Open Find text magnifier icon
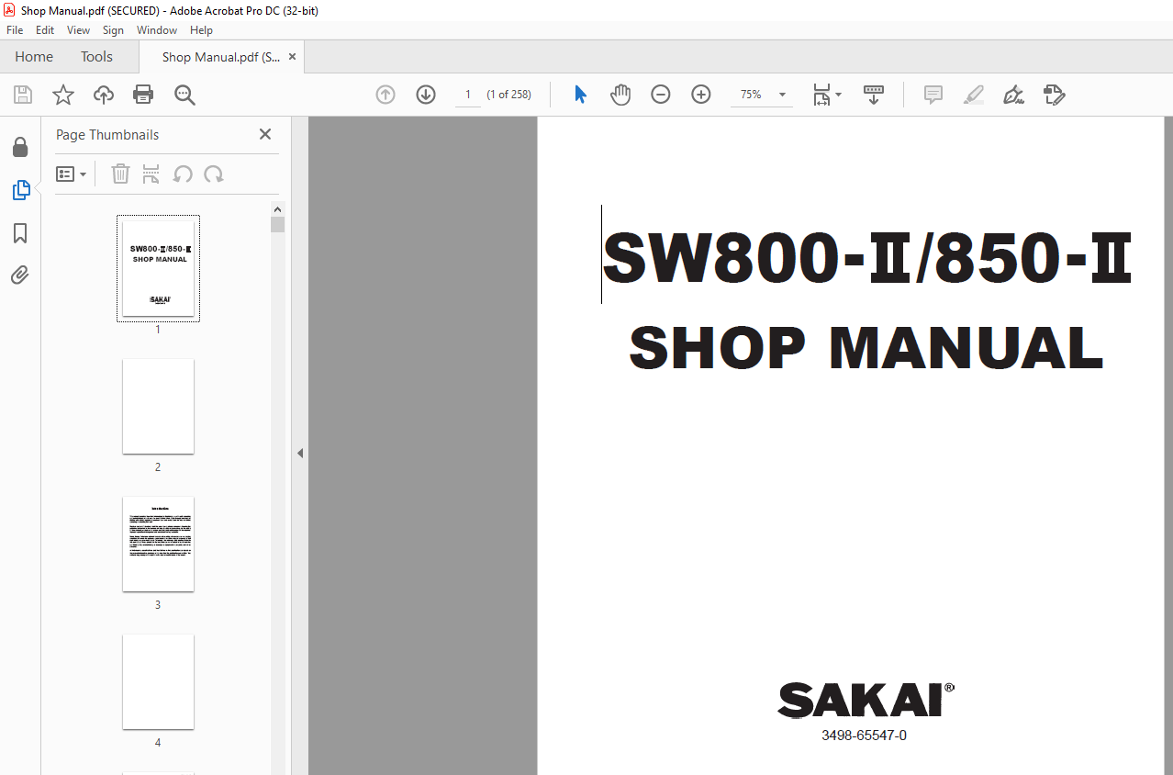Screen dimensions: 1173x775 pyautogui.click(x=184, y=95)
